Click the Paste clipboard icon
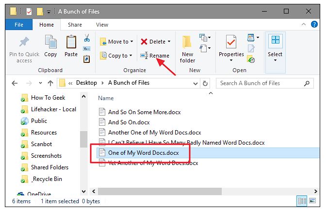Screen dimensions: 327x209 point(71,42)
